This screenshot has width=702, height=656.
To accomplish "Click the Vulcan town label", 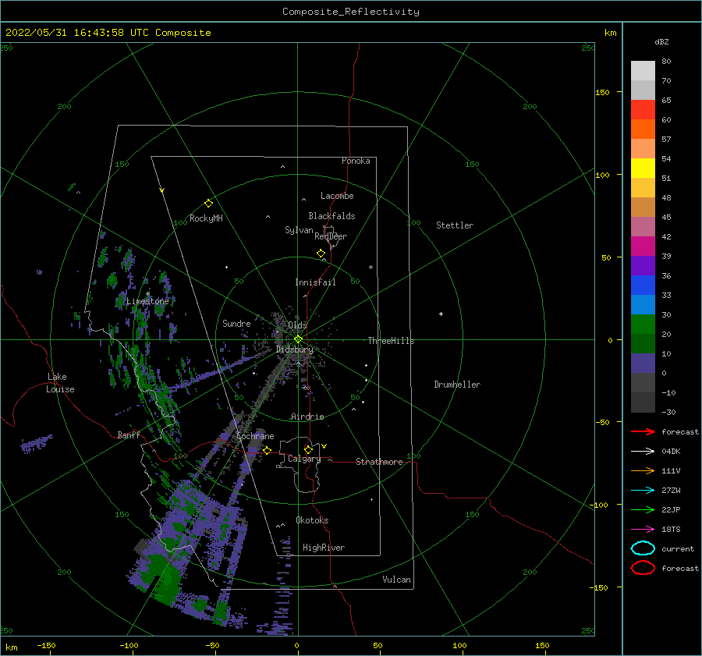I will (x=396, y=580).
